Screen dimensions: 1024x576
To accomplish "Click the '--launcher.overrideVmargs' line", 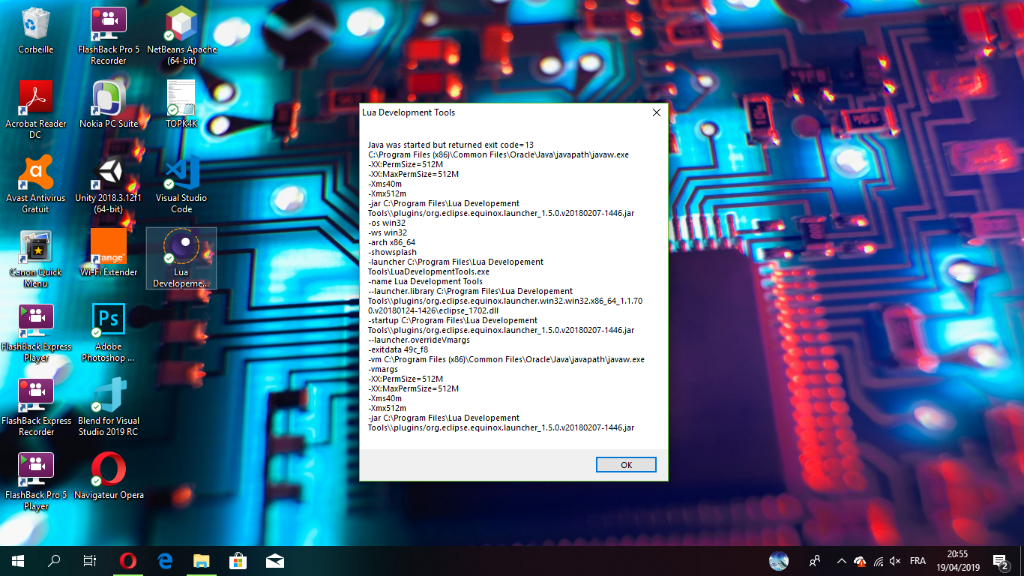I will [x=419, y=340].
